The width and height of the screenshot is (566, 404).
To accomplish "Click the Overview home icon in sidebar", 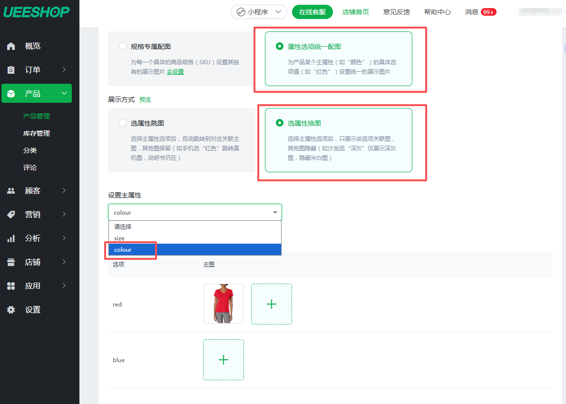I will (x=11, y=46).
